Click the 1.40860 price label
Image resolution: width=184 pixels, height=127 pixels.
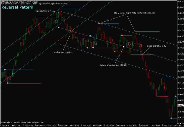[181, 94]
